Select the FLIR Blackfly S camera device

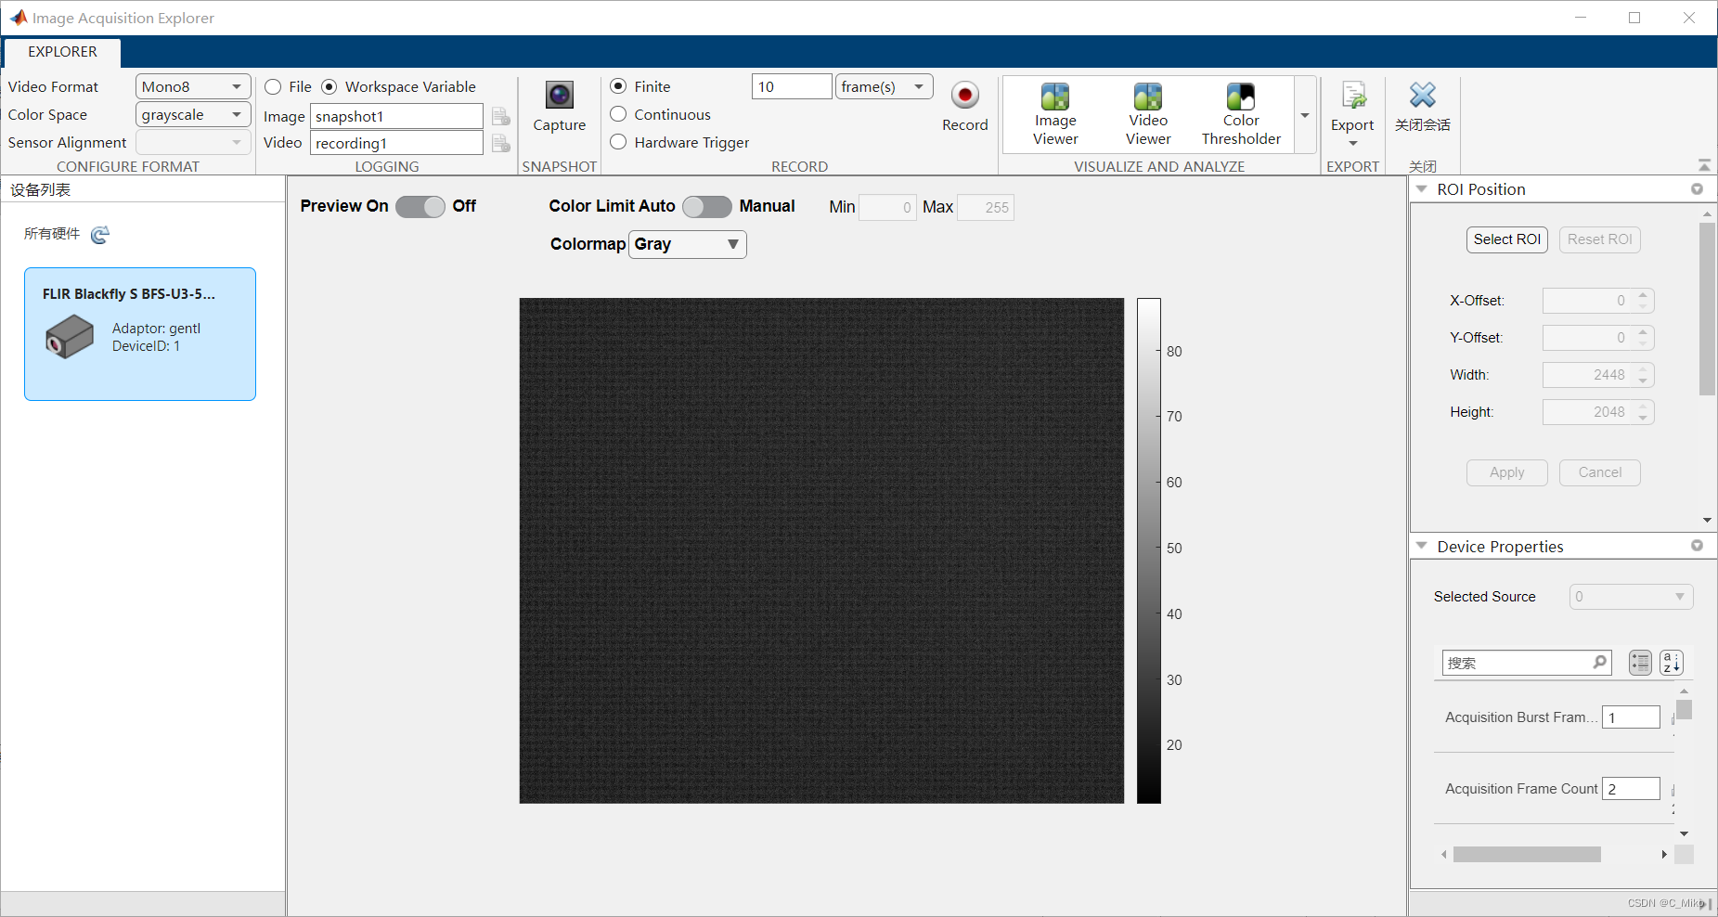point(139,334)
